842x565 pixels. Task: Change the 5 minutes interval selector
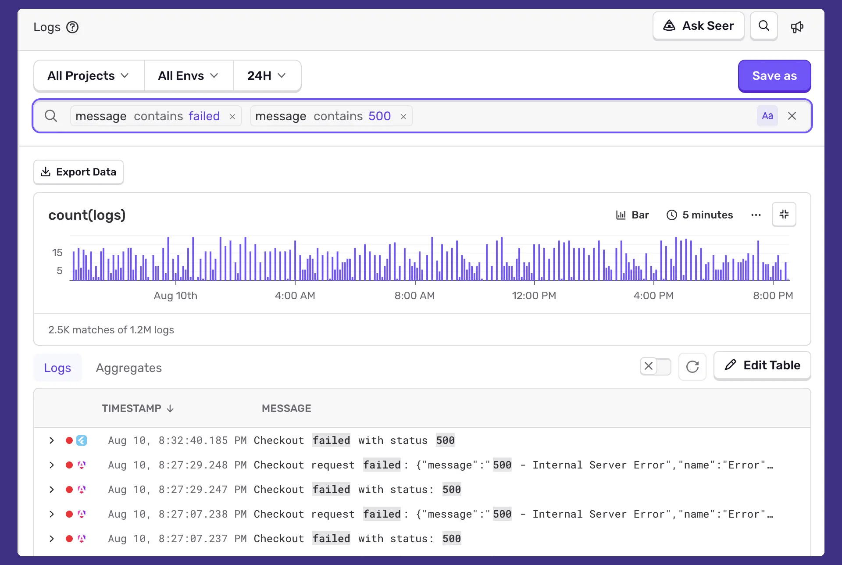click(x=700, y=215)
